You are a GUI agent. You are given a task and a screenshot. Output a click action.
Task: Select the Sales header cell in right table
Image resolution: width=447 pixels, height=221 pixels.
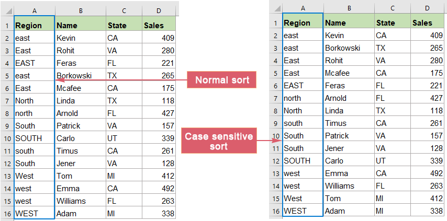pos(427,23)
